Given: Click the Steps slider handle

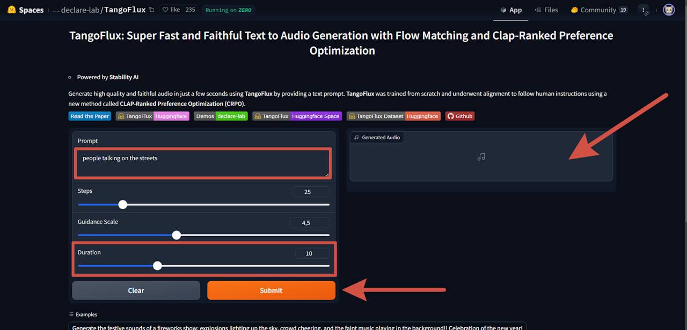Looking at the screenshot, I should point(123,205).
